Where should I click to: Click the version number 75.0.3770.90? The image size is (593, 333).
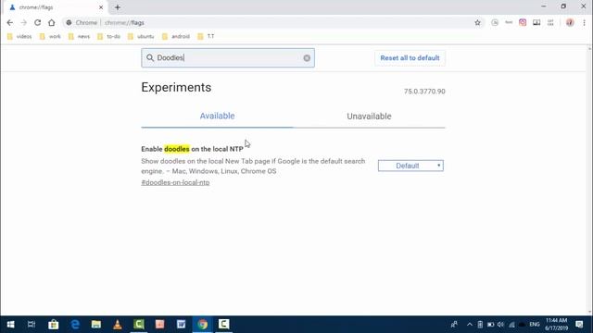tap(424, 92)
